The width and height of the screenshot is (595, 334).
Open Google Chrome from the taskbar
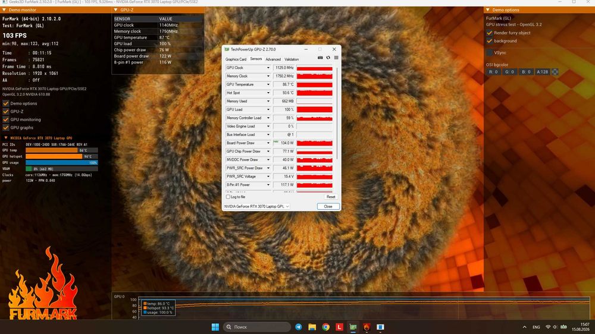(326, 327)
